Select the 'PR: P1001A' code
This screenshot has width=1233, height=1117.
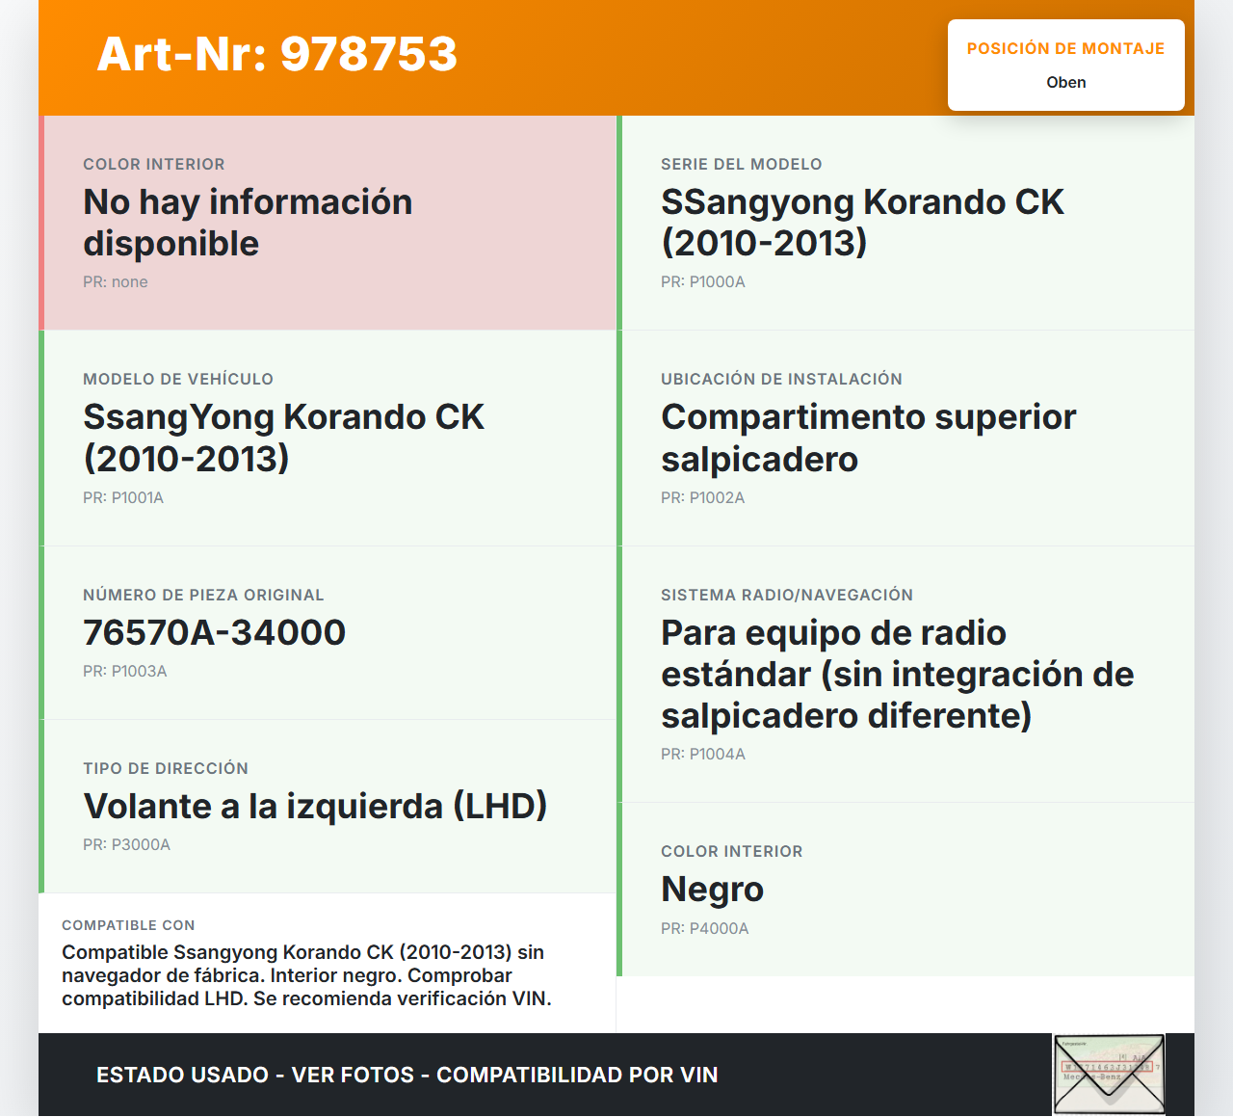pos(123,497)
